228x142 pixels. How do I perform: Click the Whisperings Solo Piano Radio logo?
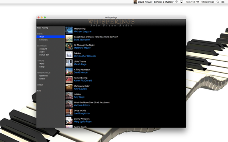coord(111,23)
